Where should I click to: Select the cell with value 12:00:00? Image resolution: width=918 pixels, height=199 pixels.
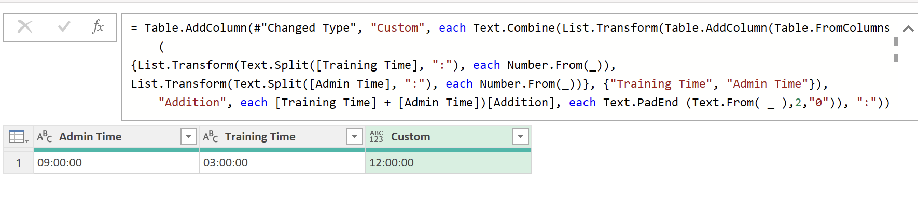pyautogui.click(x=449, y=163)
